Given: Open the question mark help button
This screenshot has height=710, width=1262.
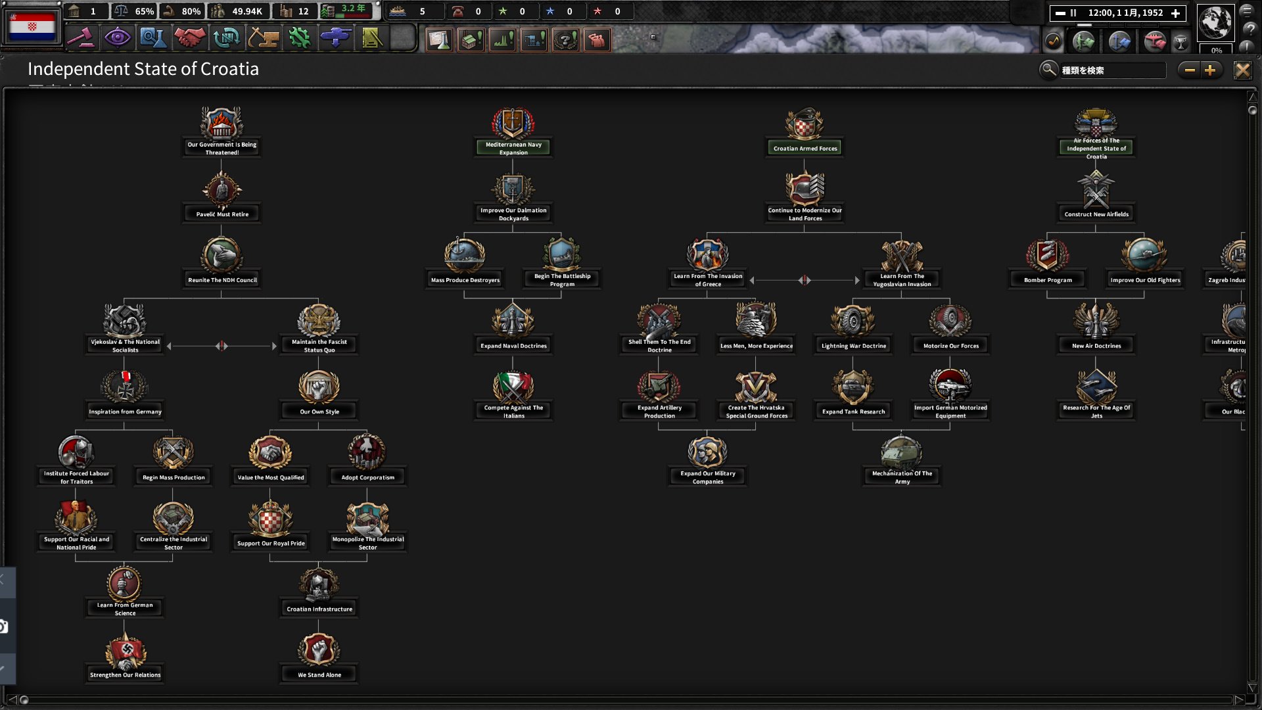Looking at the screenshot, I should pos(1250,29).
